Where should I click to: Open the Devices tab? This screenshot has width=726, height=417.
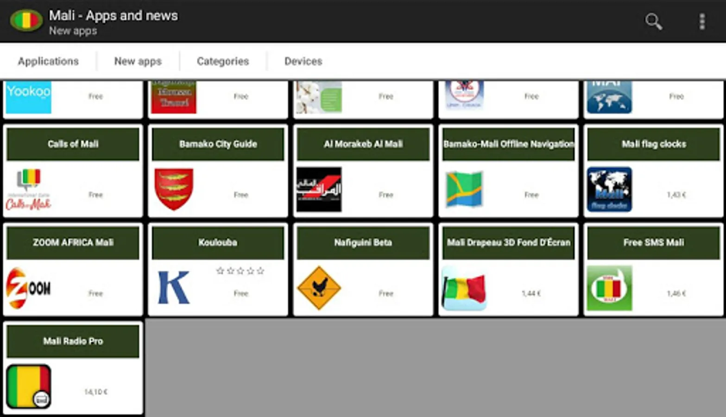pyautogui.click(x=303, y=61)
